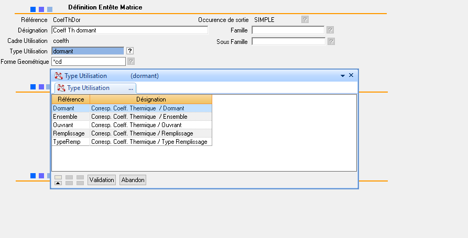Click the help icon beside Forme Géométrique
468x238 pixels.
(131, 62)
